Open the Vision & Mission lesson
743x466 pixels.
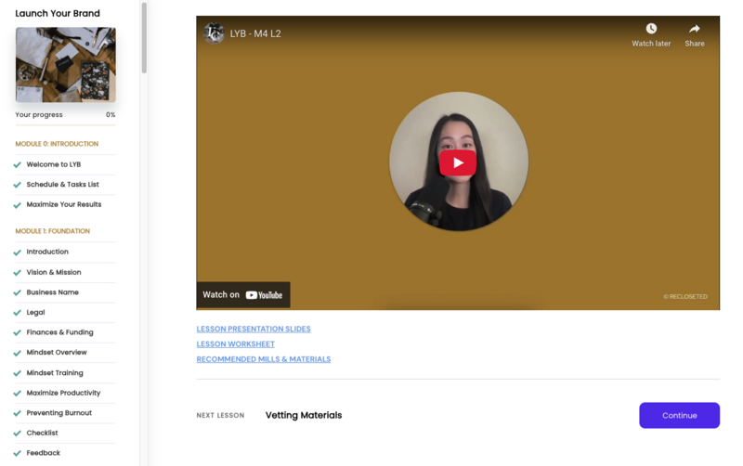click(x=54, y=272)
